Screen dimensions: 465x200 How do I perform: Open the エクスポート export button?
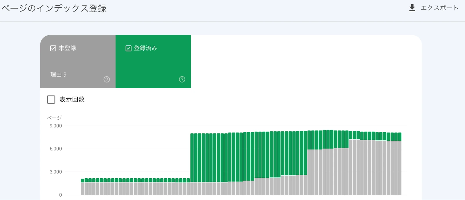434,8
